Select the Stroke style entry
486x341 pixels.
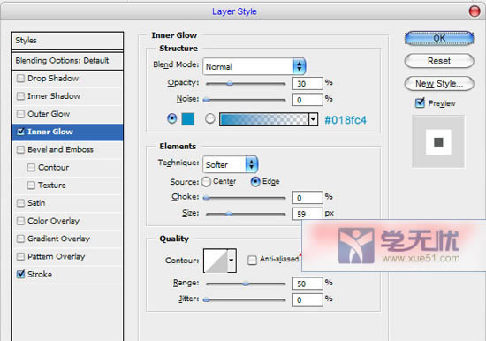(x=67, y=274)
